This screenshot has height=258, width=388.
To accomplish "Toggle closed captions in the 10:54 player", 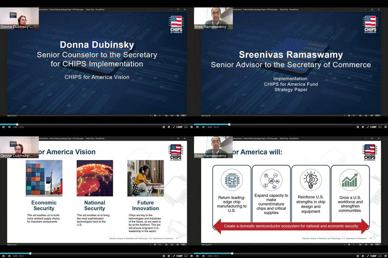I will (358, 256).
